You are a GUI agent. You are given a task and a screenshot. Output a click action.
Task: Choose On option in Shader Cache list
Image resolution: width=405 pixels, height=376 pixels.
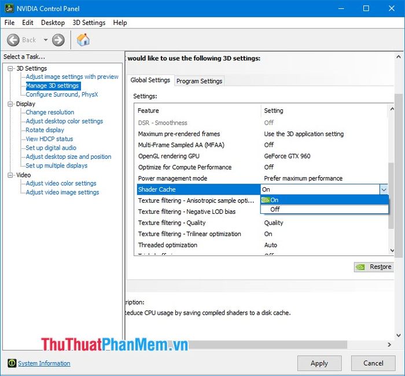coord(325,200)
